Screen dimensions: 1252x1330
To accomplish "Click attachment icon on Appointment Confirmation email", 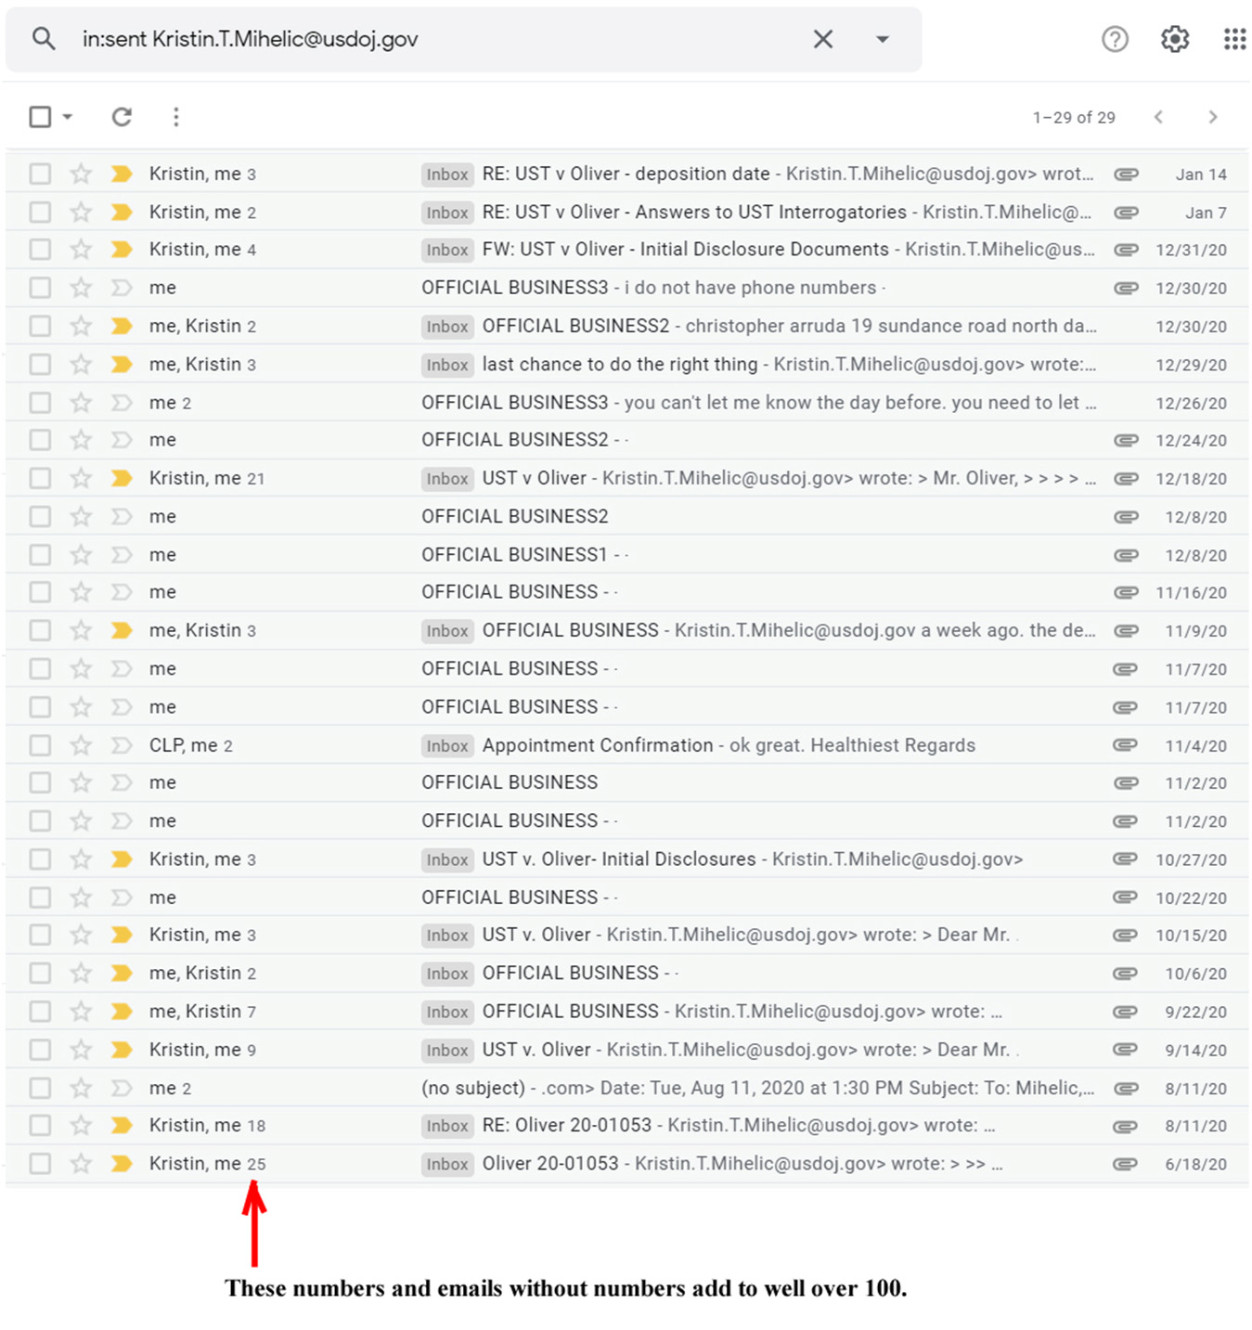I will pos(1125,745).
